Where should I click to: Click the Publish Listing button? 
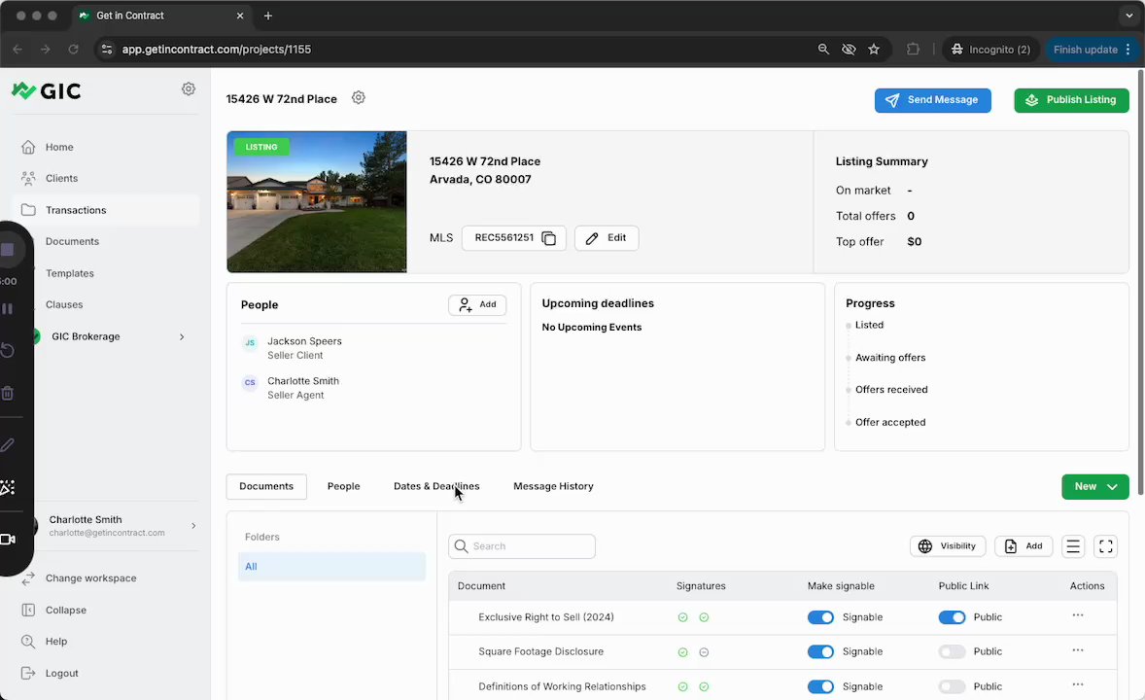(x=1071, y=100)
